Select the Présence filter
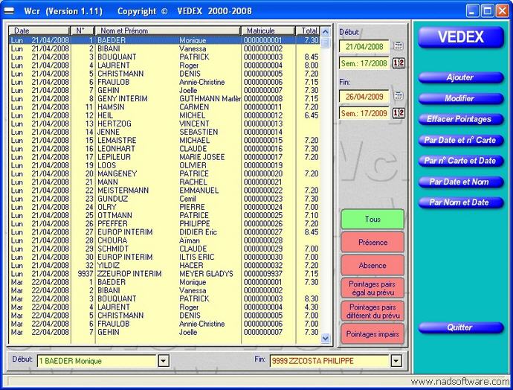The width and height of the screenshot is (513, 390). [x=372, y=243]
